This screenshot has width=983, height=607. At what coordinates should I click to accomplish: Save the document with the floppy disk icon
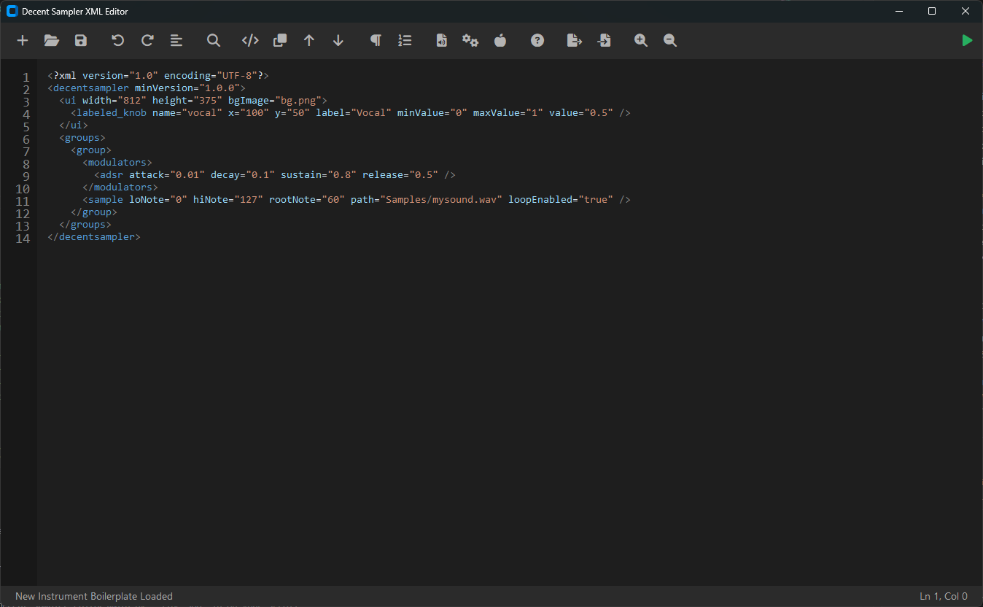81,41
